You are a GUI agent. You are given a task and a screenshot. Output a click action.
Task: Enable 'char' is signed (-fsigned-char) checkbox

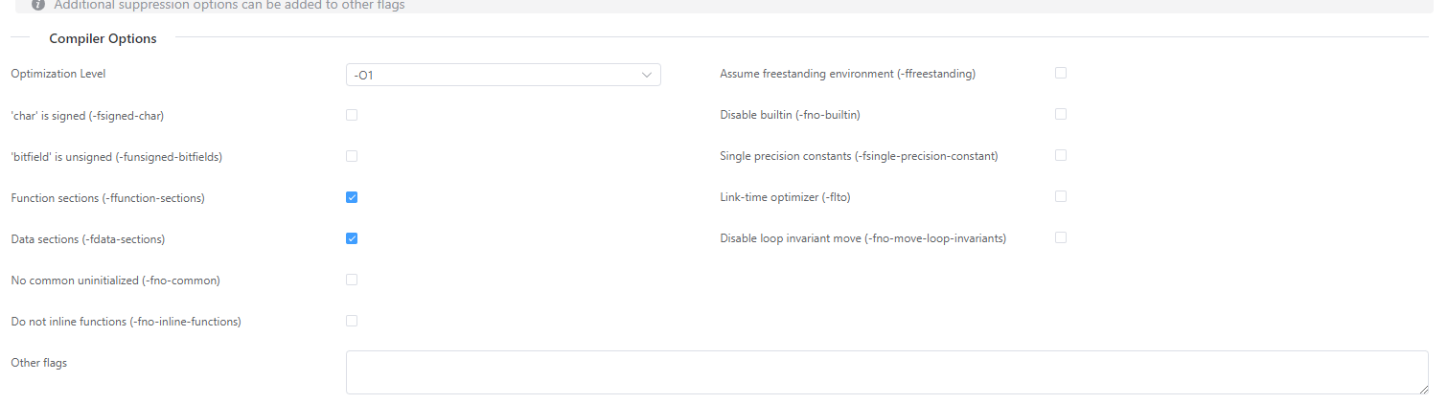click(352, 115)
